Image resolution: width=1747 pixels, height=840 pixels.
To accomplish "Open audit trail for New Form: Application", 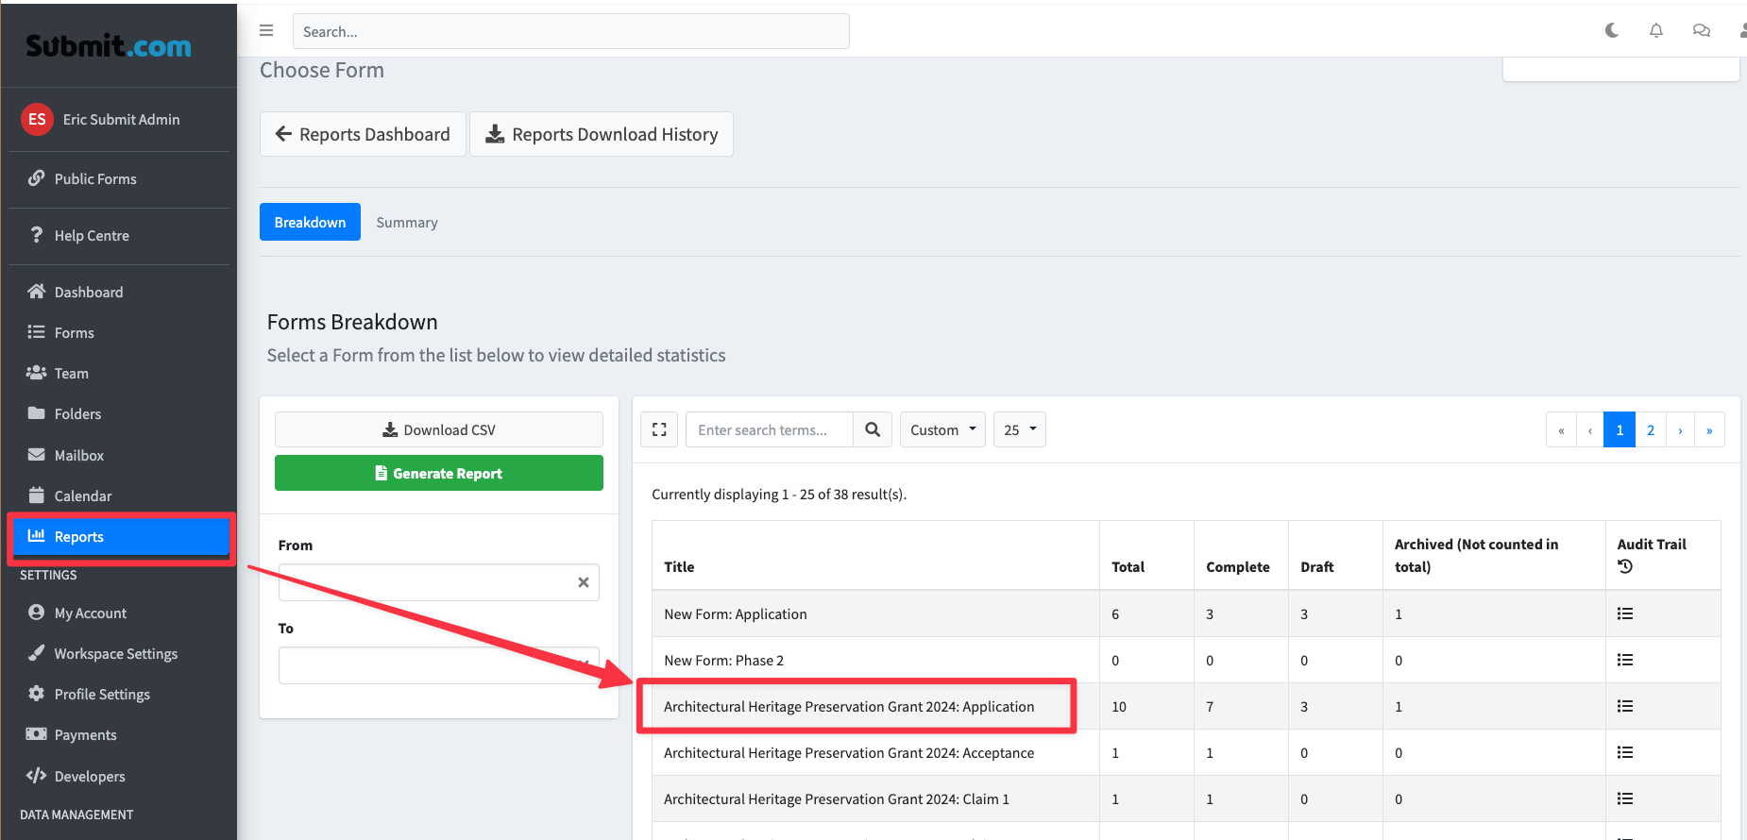I will tap(1624, 613).
